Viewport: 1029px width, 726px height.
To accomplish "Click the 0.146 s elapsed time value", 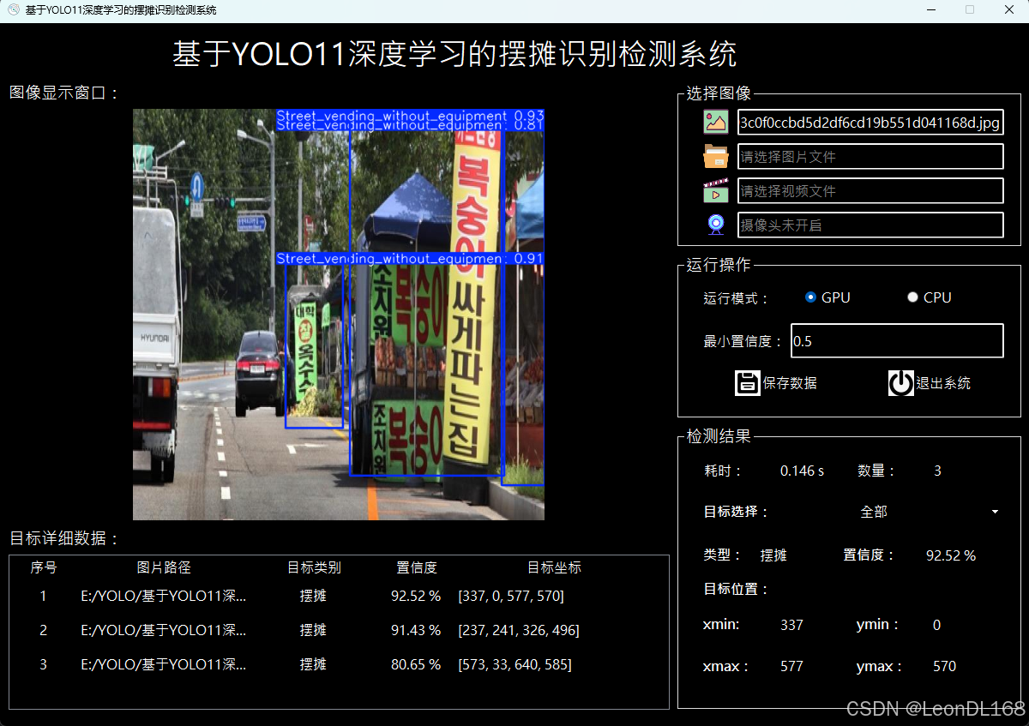I will [x=802, y=471].
